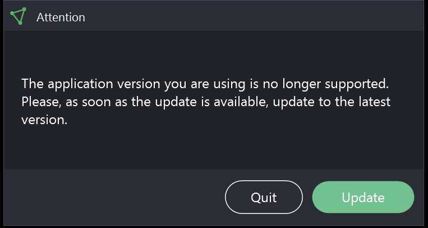Click the text 'no longer supported'

tap(326, 84)
